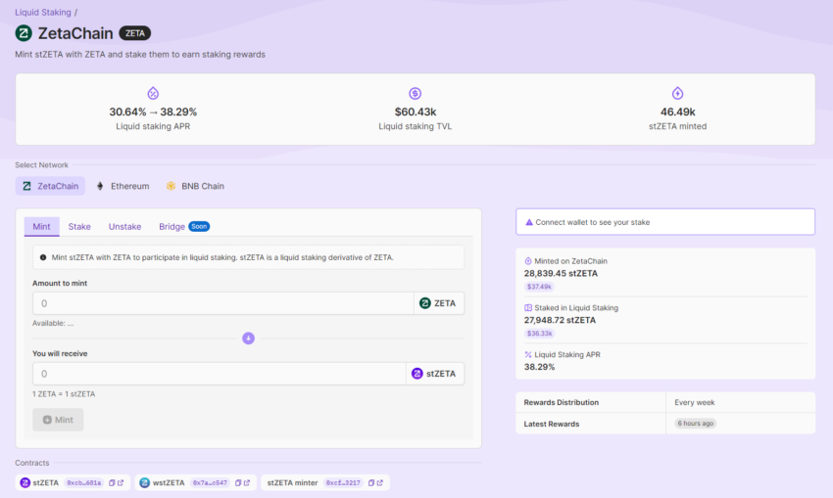The image size is (833, 498).
Task: Click the Mint button
Action: 58,420
